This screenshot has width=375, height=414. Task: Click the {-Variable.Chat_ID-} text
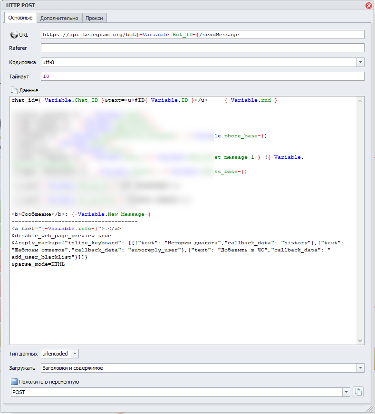click(x=71, y=100)
